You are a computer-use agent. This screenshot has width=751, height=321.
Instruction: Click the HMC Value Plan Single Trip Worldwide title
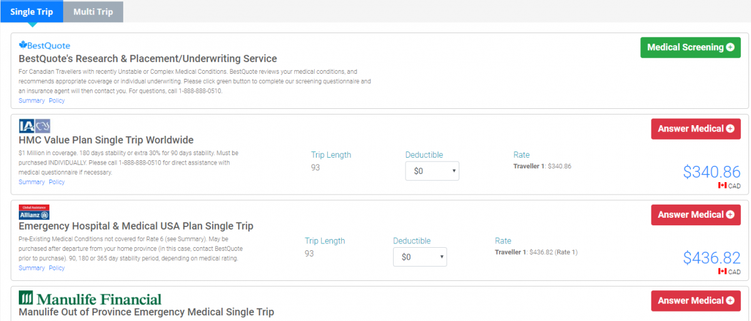[106, 140]
